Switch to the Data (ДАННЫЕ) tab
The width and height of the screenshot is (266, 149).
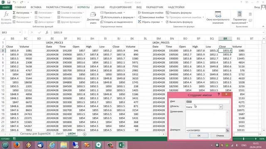(99, 7)
